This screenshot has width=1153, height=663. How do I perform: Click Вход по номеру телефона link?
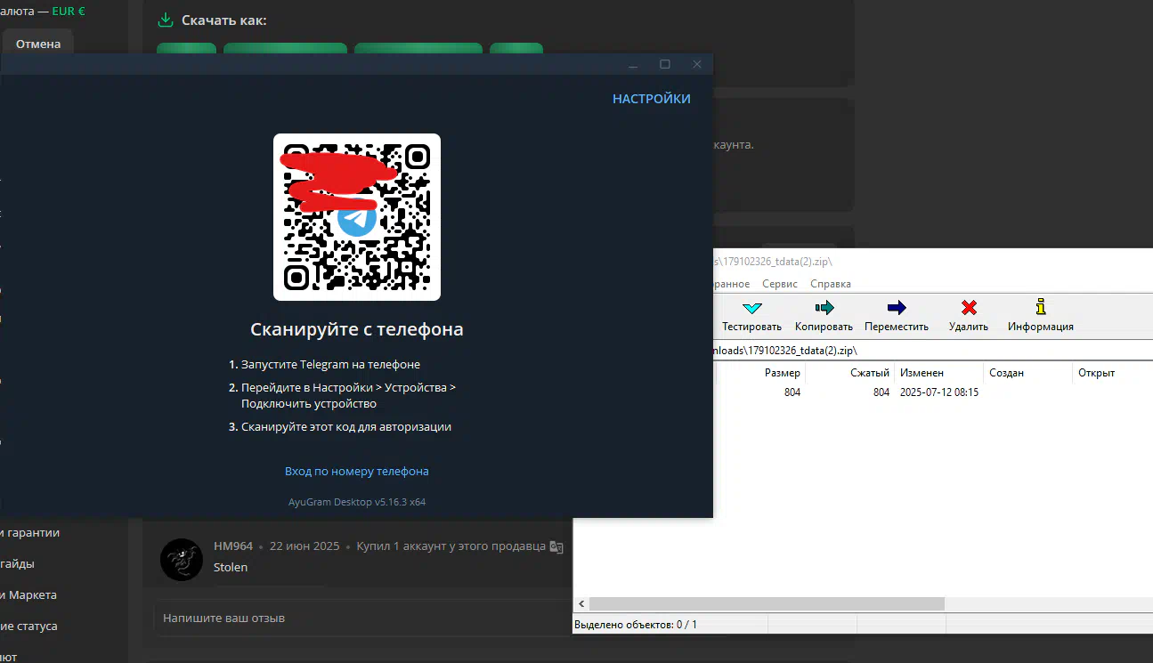click(357, 471)
